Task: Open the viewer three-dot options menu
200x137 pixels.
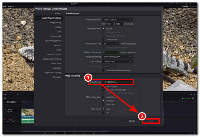Action: [196, 6]
